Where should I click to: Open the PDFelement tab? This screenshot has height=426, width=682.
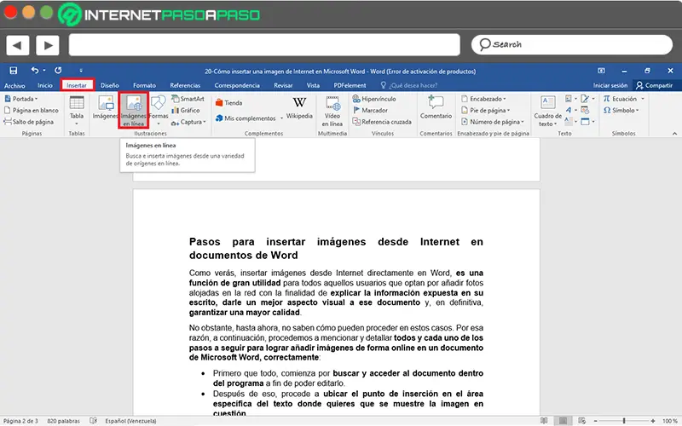[x=350, y=85]
